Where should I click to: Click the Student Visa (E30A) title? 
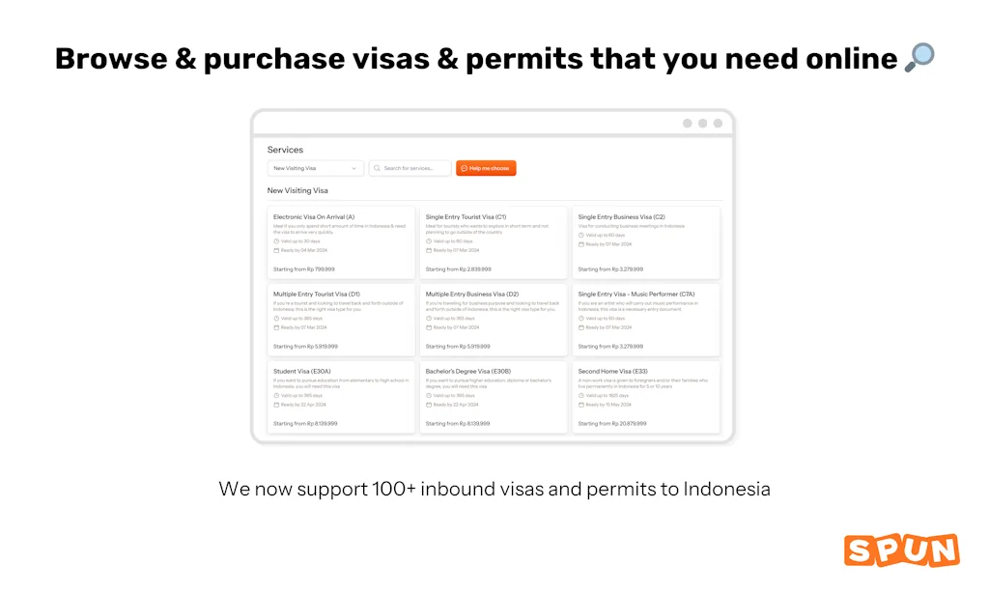pos(301,372)
